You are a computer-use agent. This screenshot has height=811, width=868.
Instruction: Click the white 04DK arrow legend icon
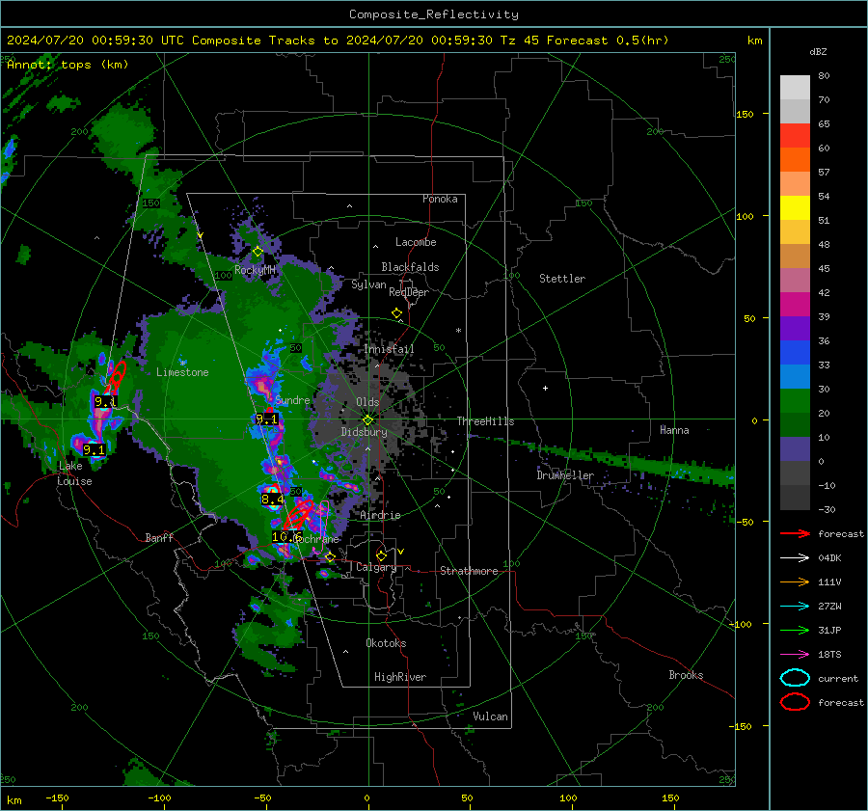[795, 558]
